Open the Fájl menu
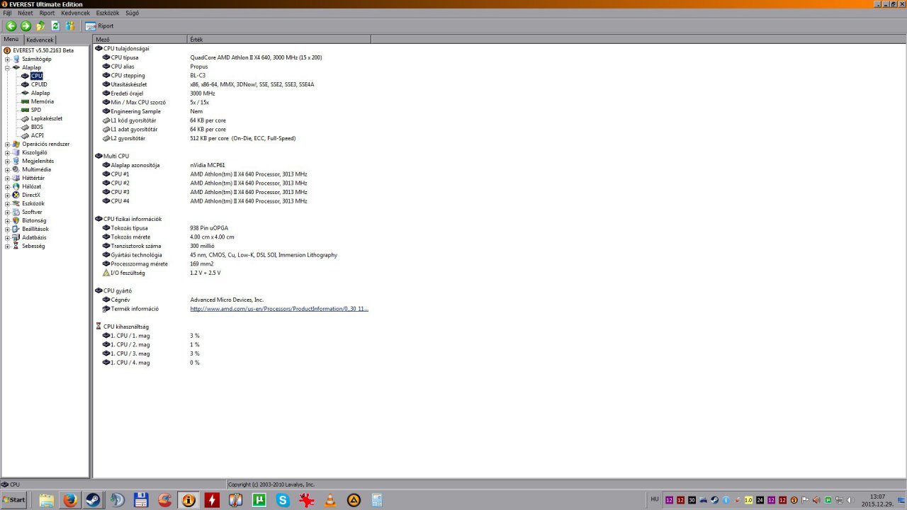The image size is (907, 510). click(7, 13)
